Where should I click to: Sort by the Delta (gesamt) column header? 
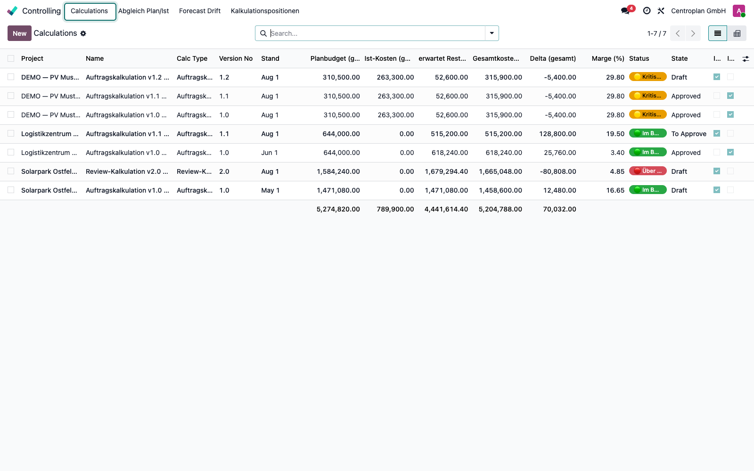553,58
